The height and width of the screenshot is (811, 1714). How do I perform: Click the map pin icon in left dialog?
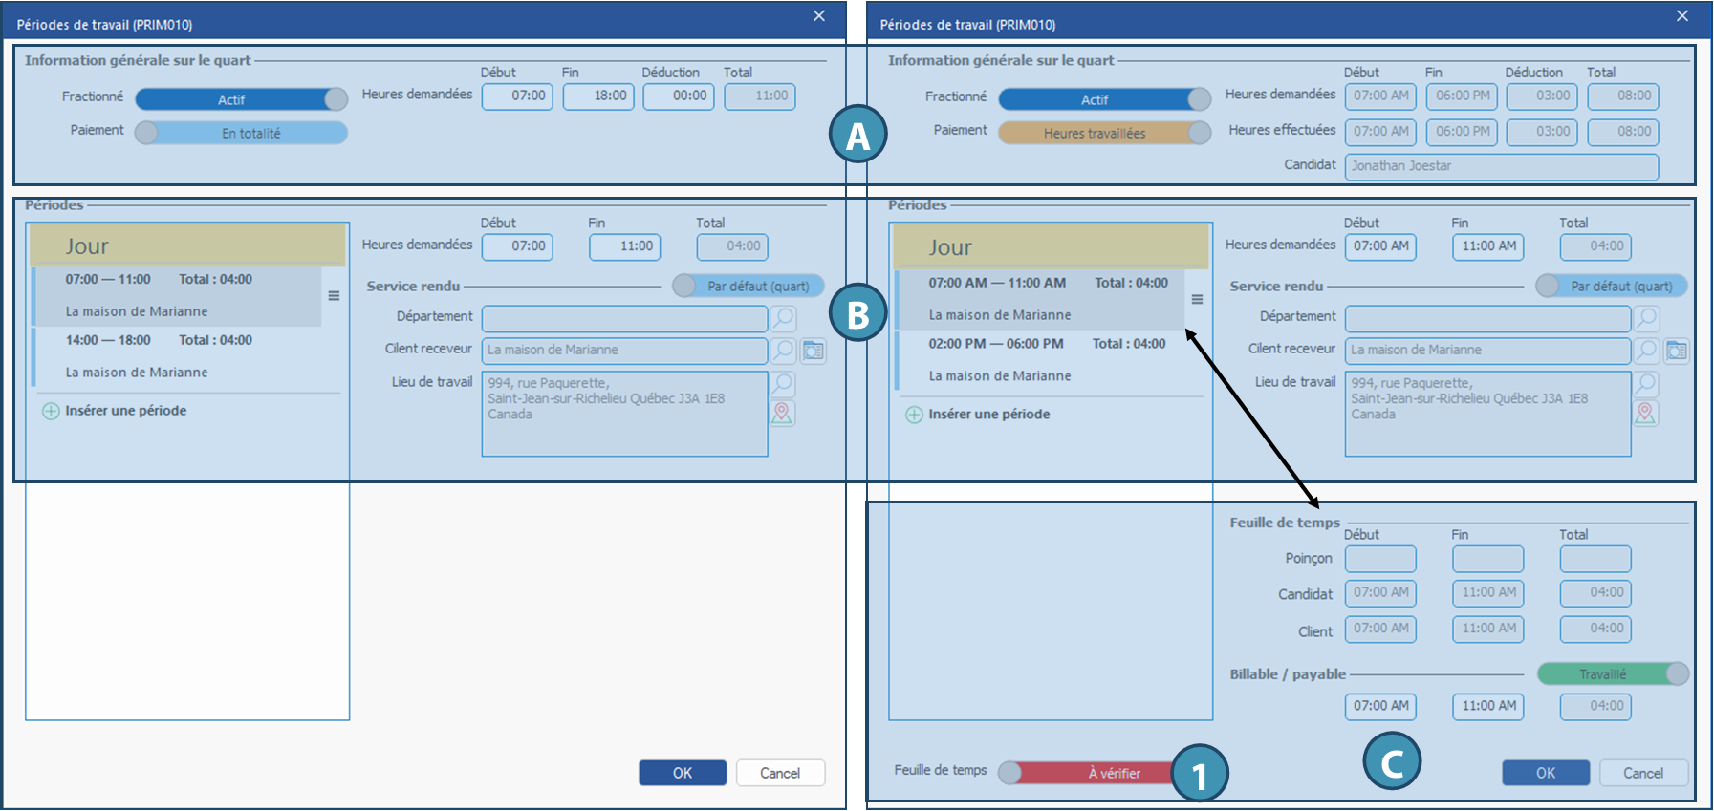(783, 413)
